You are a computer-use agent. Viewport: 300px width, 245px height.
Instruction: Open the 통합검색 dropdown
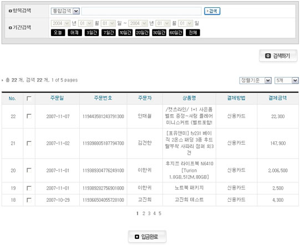[x=65, y=11]
